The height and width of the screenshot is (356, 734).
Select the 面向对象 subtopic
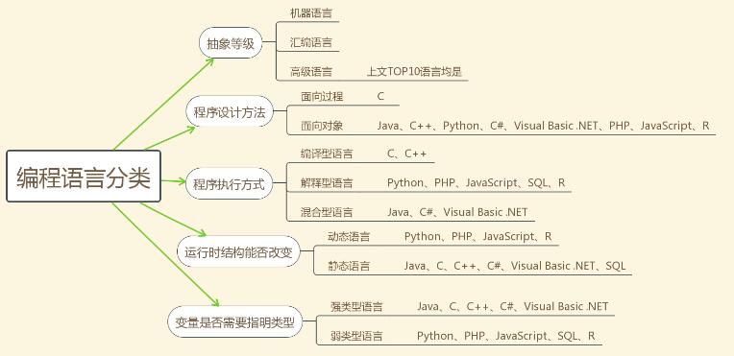pos(322,126)
